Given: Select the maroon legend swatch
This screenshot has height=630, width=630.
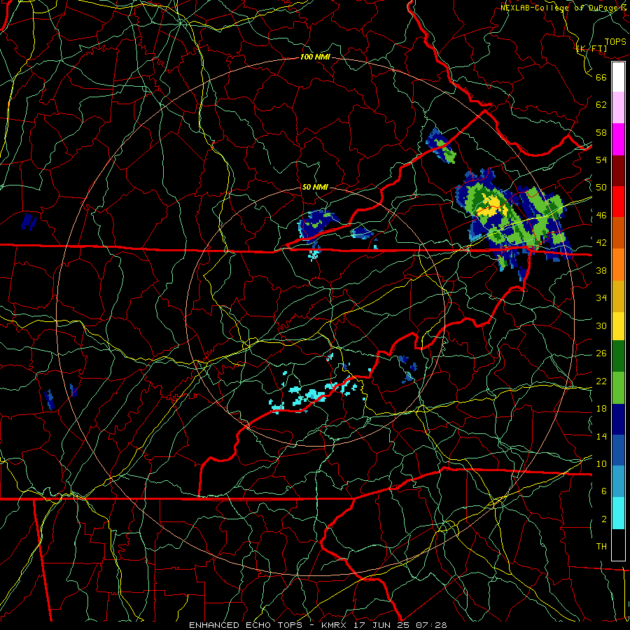Looking at the screenshot, I should click(x=618, y=171).
